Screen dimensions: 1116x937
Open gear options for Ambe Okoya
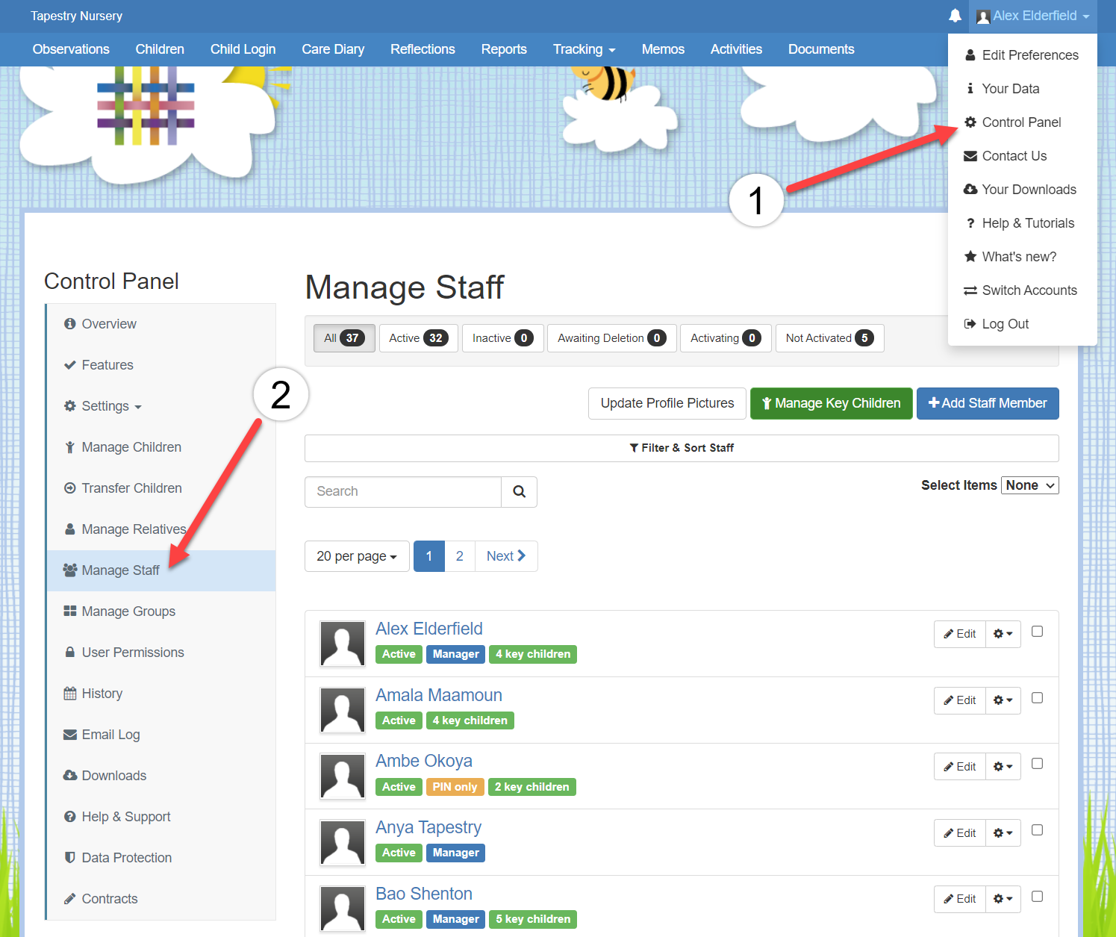pos(1003,767)
